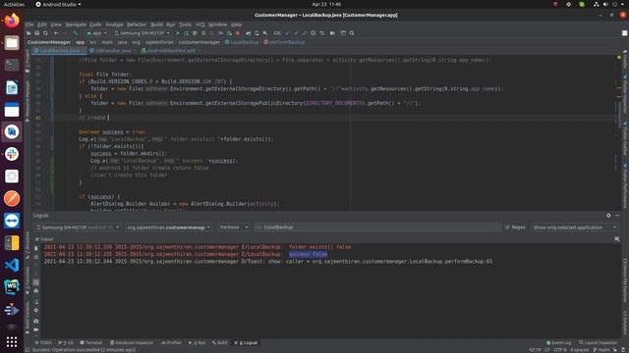
Task: Click the LF line separator status item
Action: coord(547,350)
